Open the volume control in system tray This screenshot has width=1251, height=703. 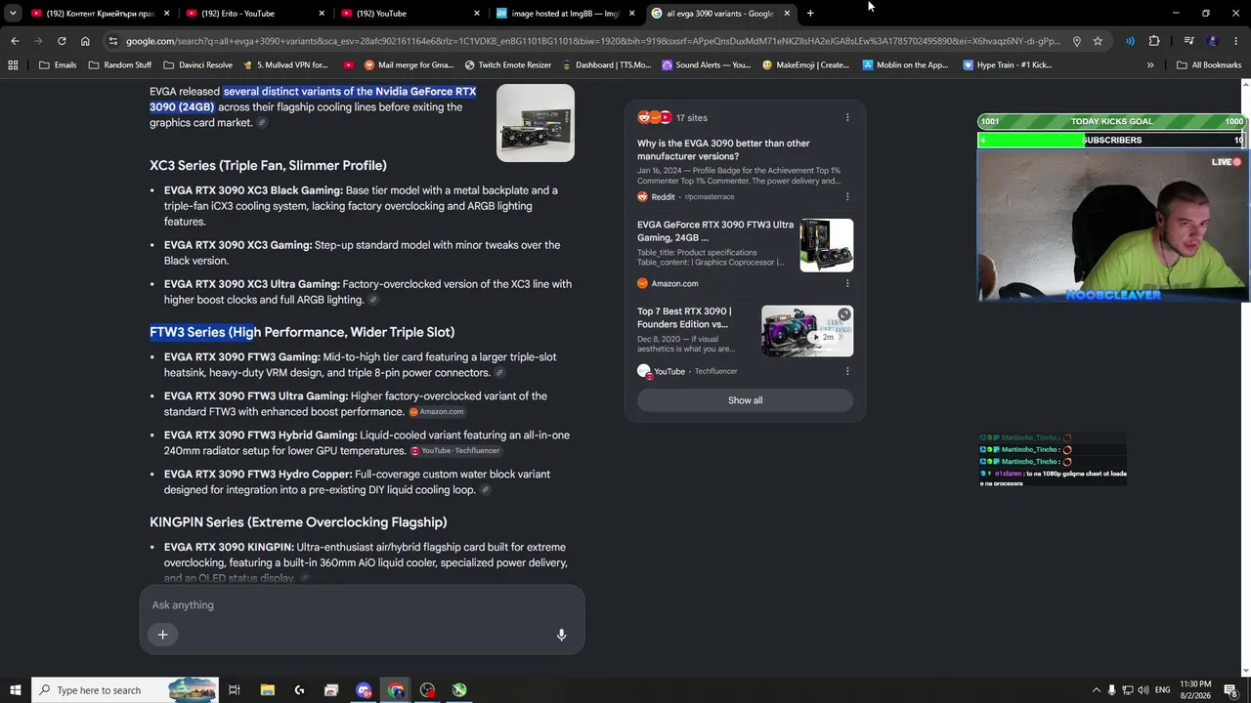click(x=1143, y=690)
